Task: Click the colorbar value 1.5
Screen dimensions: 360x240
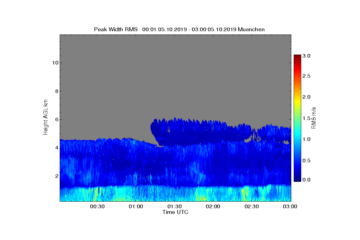Action: point(307,118)
